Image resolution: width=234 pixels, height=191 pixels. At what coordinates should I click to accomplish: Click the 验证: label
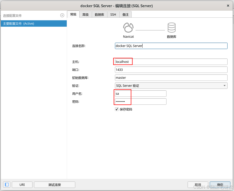(76, 86)
